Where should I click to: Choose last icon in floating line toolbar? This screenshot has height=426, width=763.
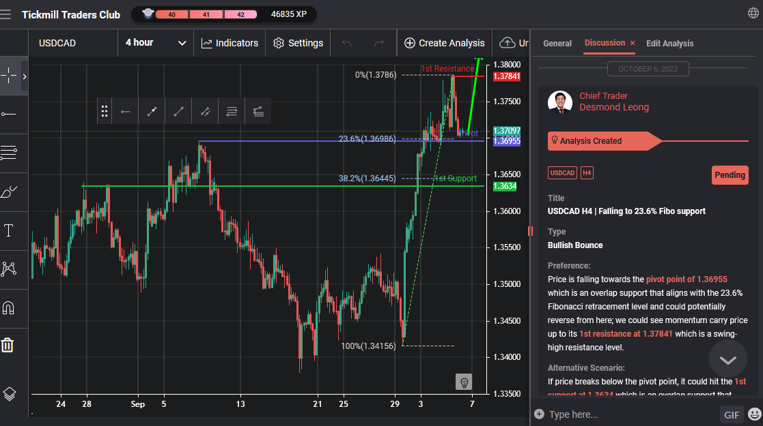pyautogui.click(x=258, y=112)
